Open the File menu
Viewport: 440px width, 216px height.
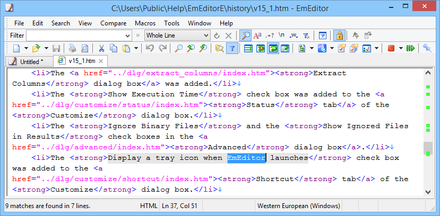[19, 23]
